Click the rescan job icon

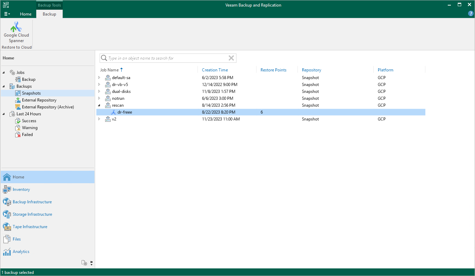(x=108, y=105)
